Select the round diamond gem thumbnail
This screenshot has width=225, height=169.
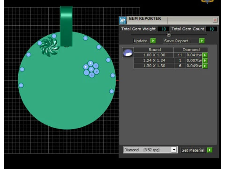pos(128,53)
